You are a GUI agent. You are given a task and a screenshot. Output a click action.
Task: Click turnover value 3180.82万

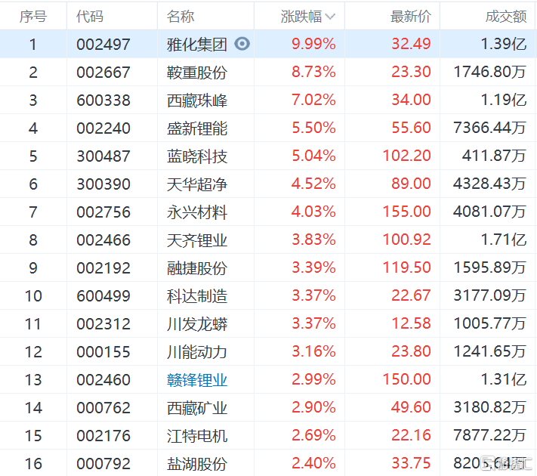pos(489,407)
